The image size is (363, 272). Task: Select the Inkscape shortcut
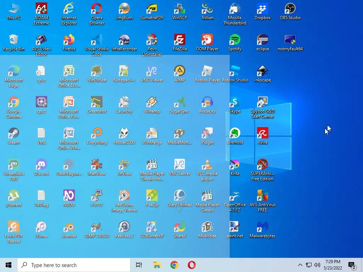[263, 74]
